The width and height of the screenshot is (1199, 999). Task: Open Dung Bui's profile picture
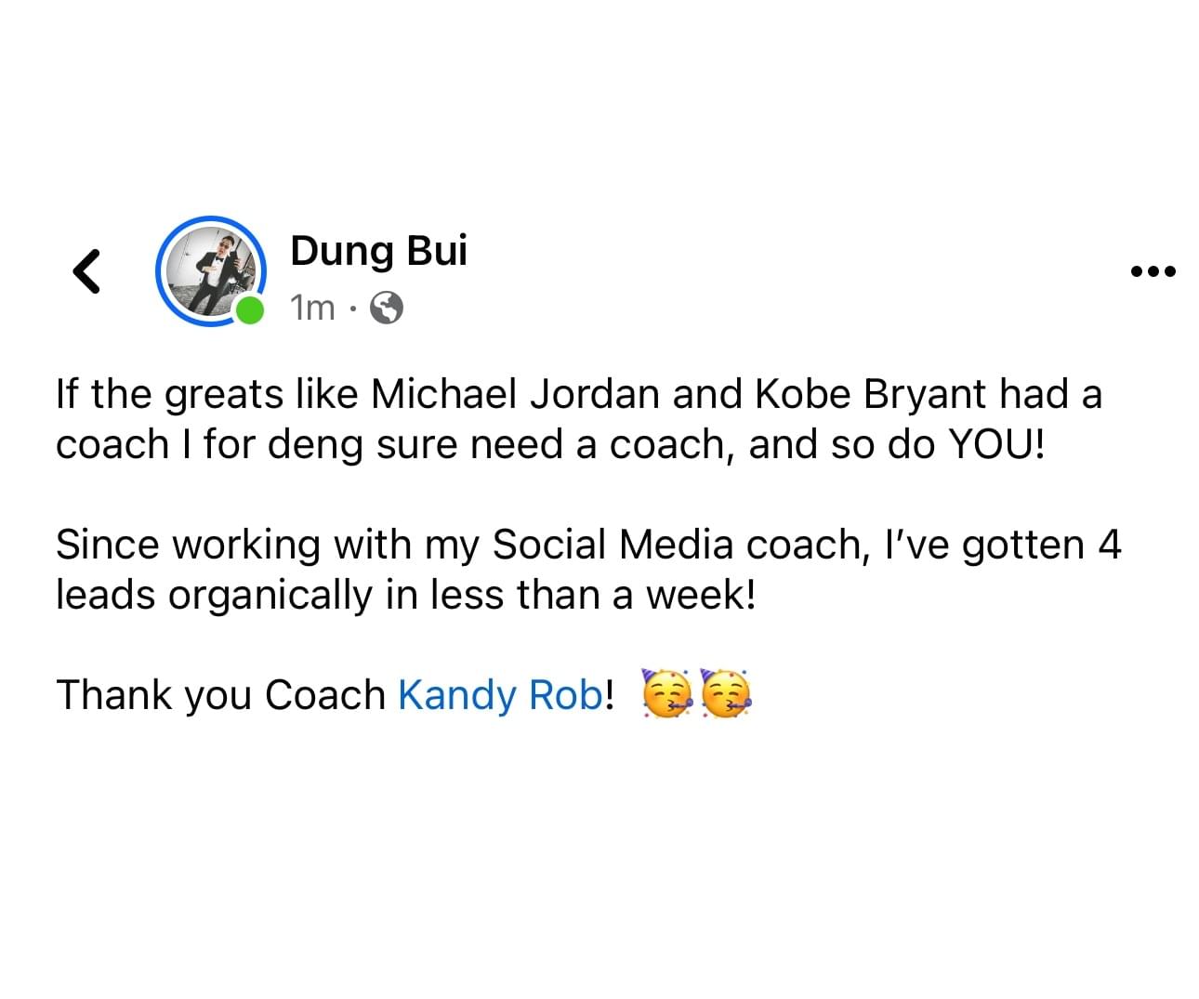tap(210, 269)
